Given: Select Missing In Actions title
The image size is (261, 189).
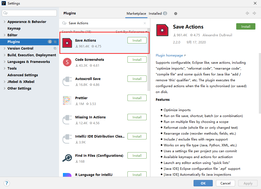Looking at the screenshot, I should [90, 117].
